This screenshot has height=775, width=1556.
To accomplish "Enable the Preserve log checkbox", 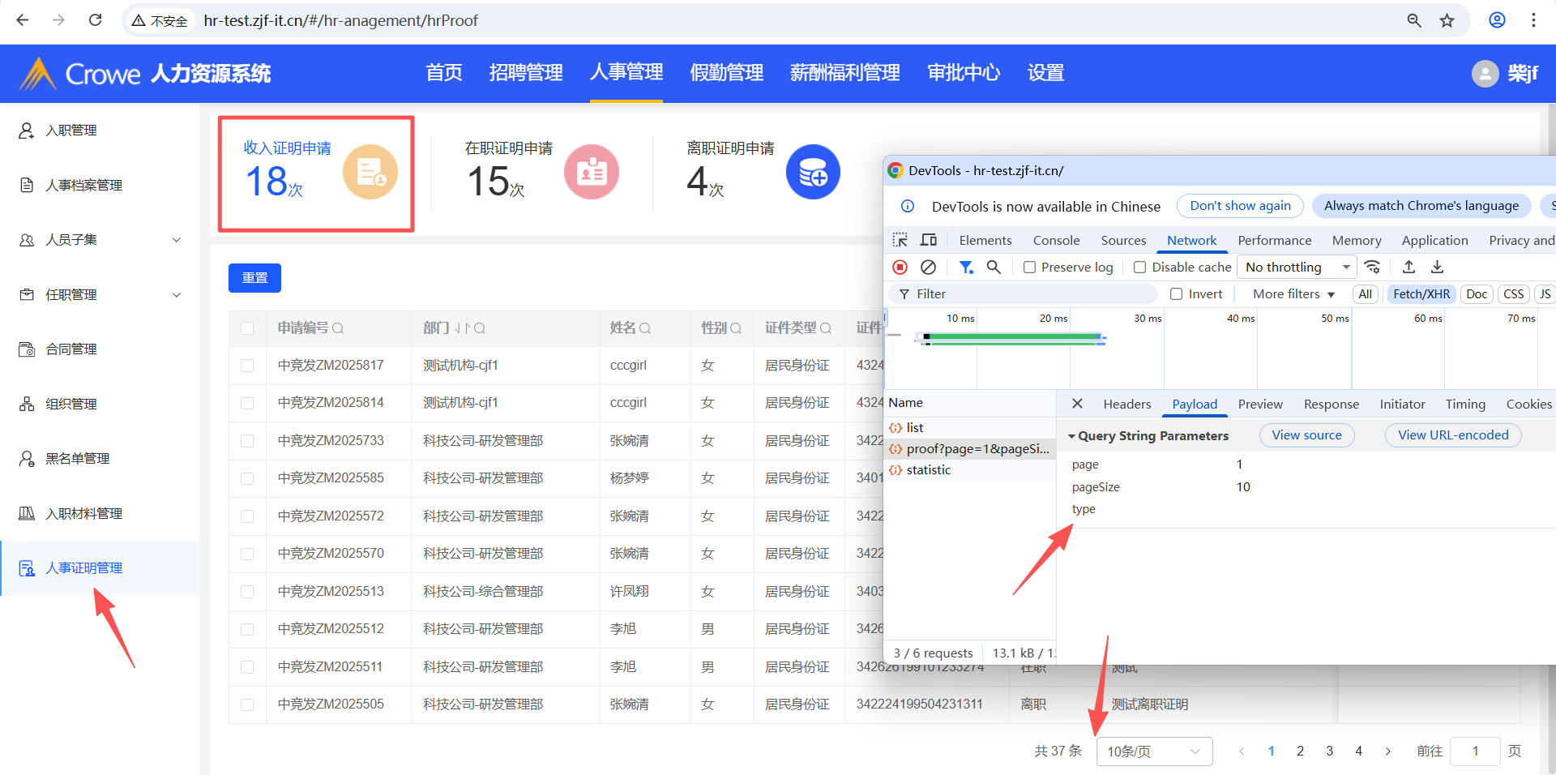I will click(x=1029, y=268).
